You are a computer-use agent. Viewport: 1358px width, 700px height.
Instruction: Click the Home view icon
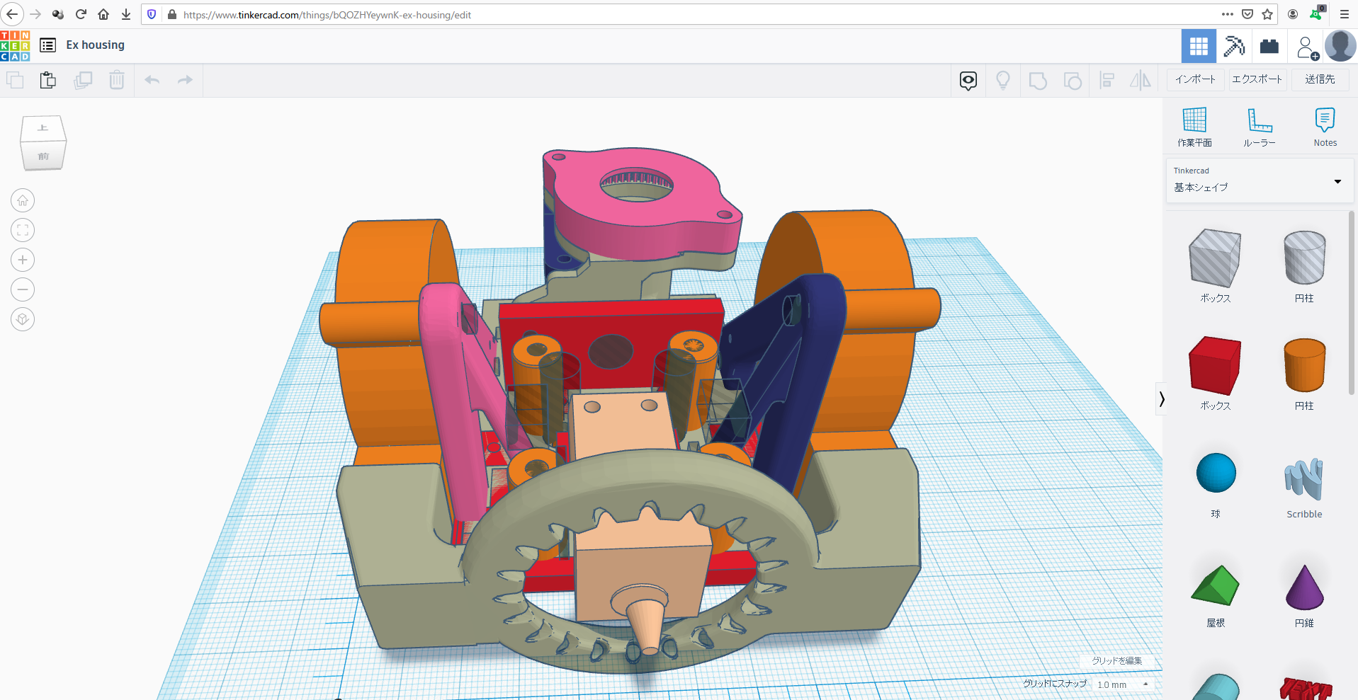[x=23, y=201]
